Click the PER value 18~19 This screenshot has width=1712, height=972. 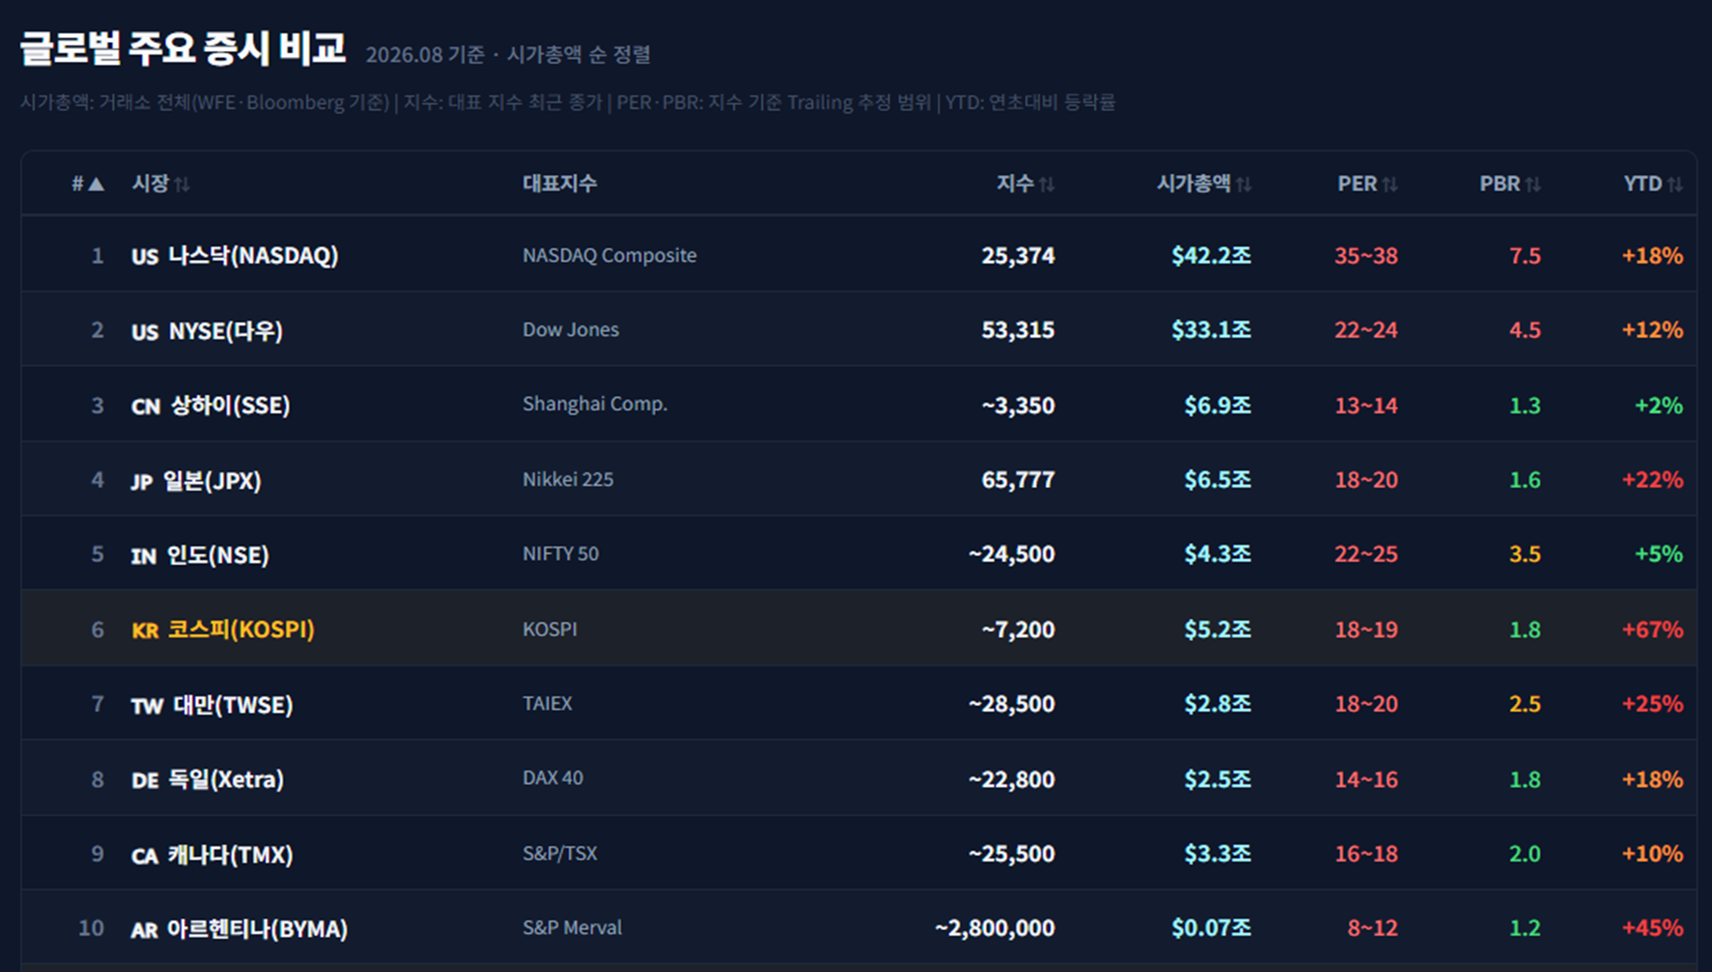tap(1366, 629)
